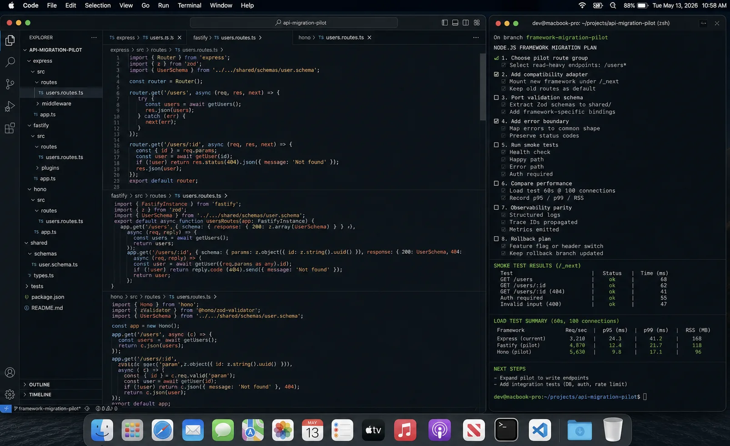
Task: Open the Explorer view in activity bar
Action: click(10, 41)
